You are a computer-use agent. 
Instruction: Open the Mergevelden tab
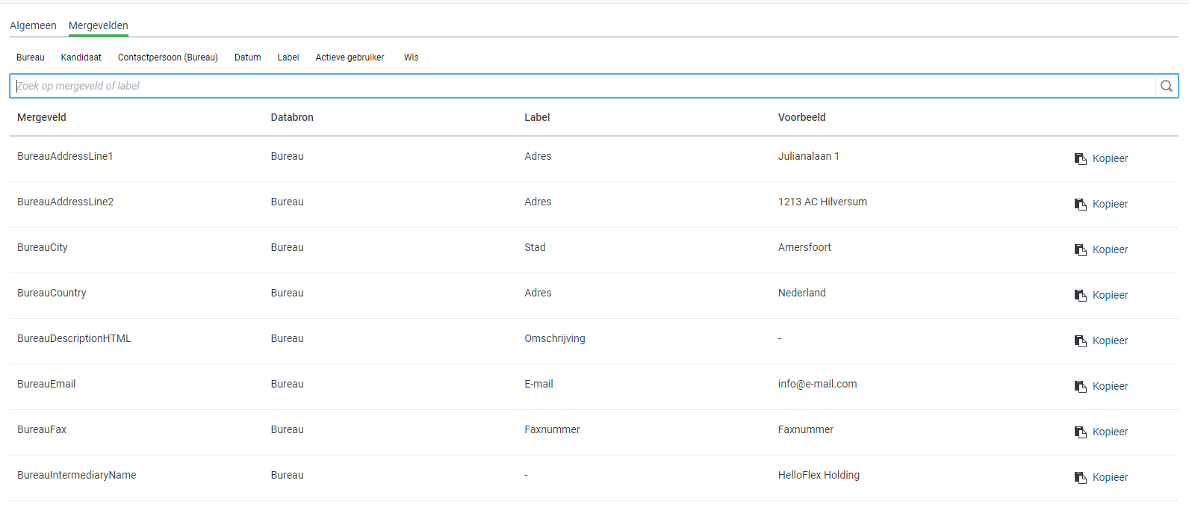click(99, 25)
